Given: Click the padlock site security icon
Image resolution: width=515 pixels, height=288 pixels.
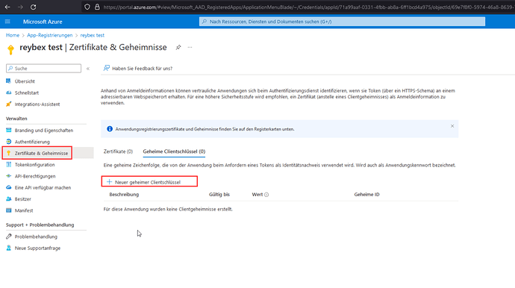Looking at the screenshot, I should tap(97, 7).
